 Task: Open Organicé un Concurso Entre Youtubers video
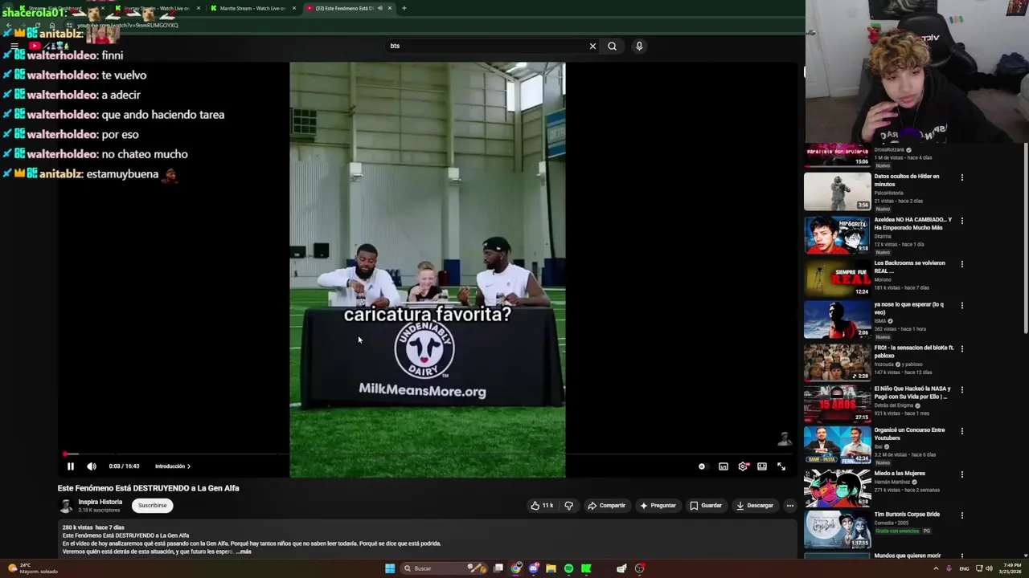pos(837,445)
